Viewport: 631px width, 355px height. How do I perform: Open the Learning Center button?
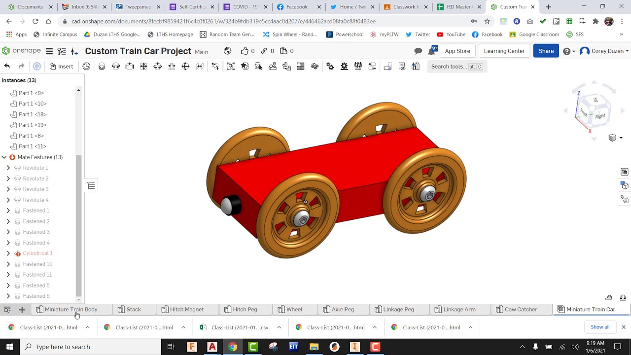(504, 51)
